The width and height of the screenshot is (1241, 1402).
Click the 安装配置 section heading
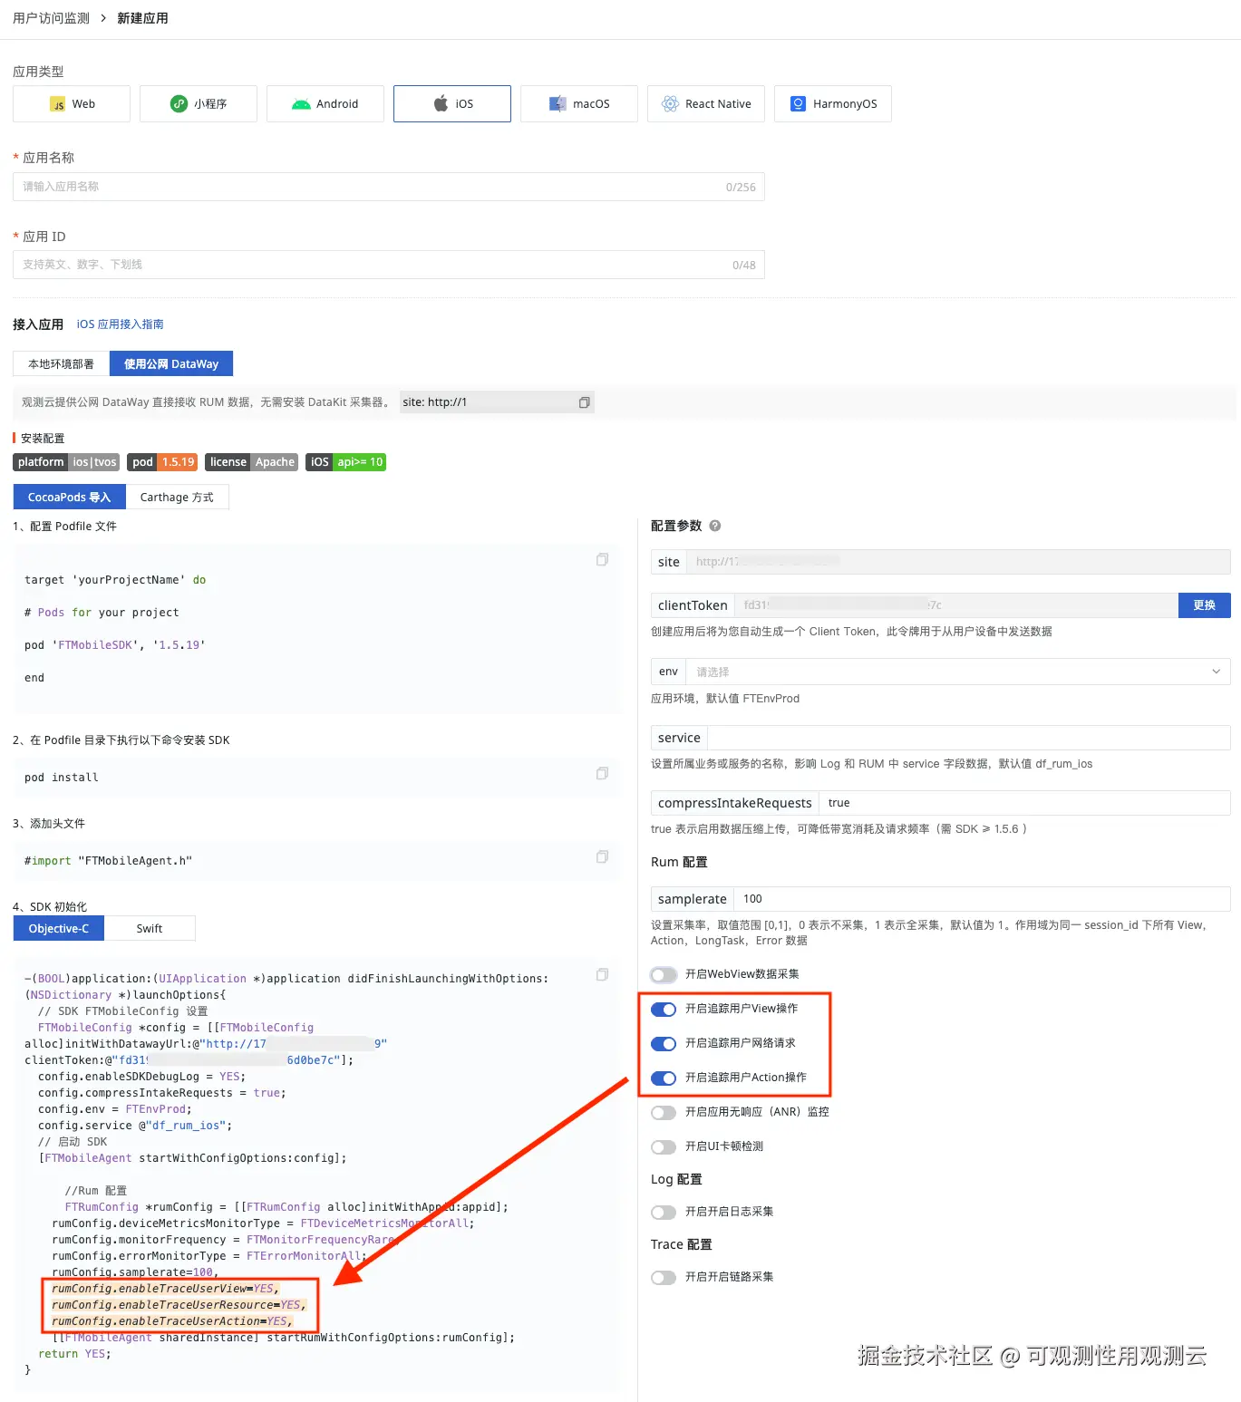point(43,439)
